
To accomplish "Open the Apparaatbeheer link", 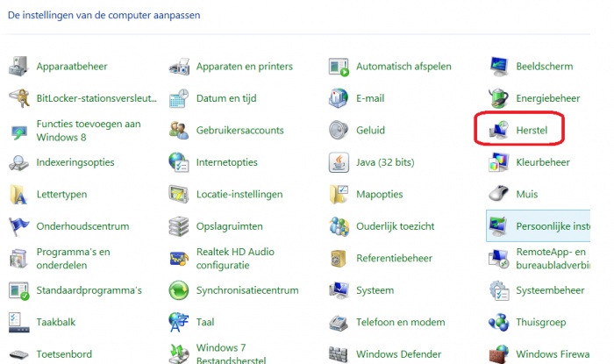I will tap(72, 67).
